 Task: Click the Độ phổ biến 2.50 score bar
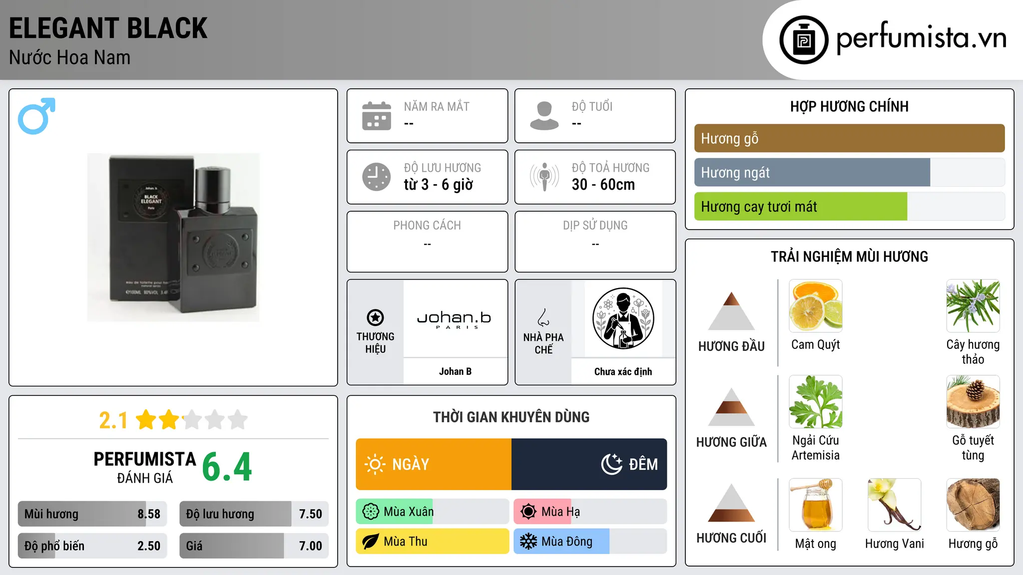tap(92, 546)
